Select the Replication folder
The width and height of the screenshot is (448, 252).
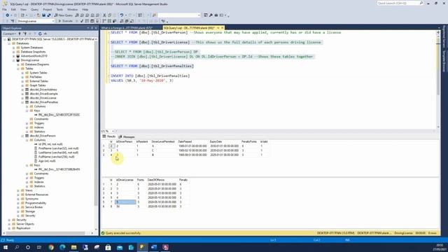[x=23, y=228]
